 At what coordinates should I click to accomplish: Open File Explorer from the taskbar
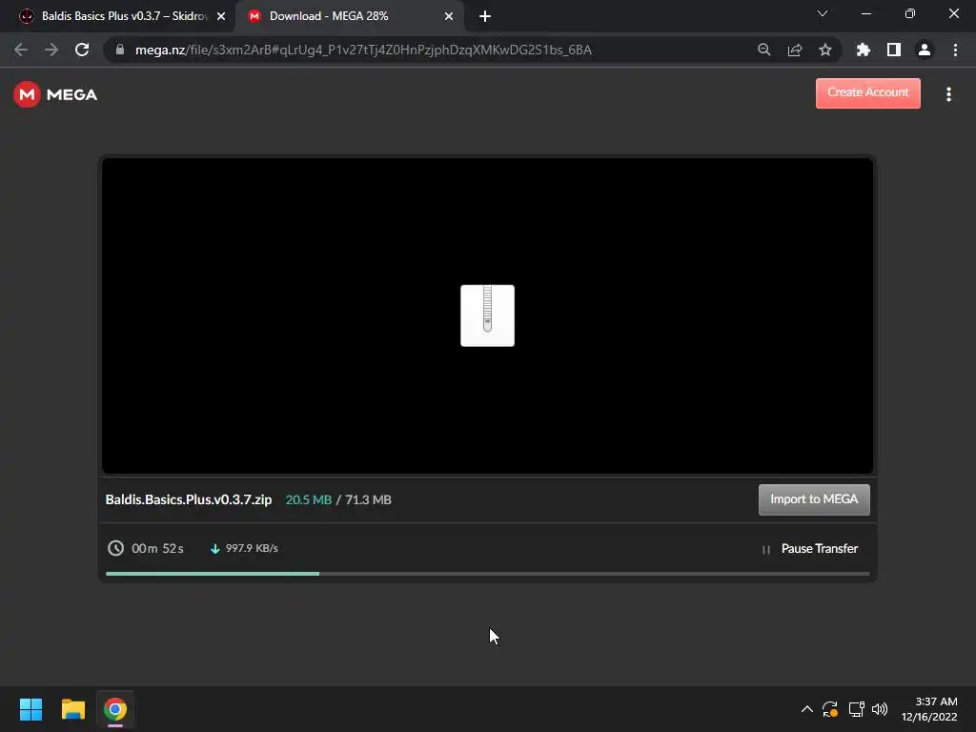(72, 709)
